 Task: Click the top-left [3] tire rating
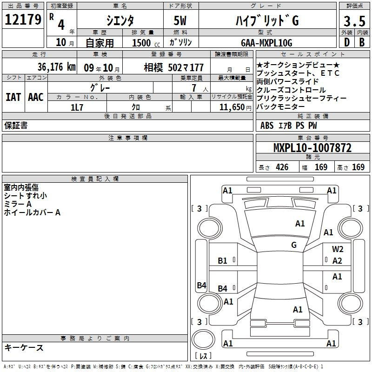point(199,208)
